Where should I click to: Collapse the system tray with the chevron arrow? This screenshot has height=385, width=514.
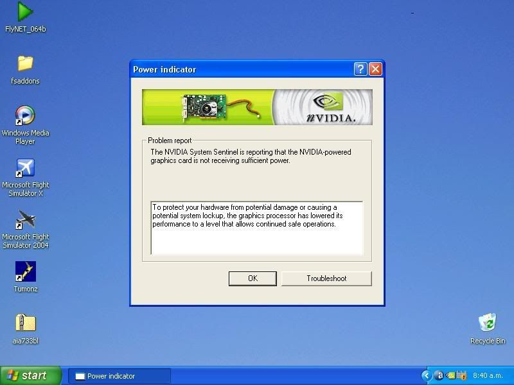tap(426, 375)
